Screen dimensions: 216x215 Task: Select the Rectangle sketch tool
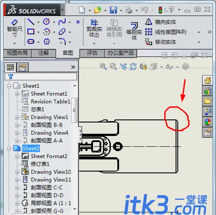[x=31, y=32]
